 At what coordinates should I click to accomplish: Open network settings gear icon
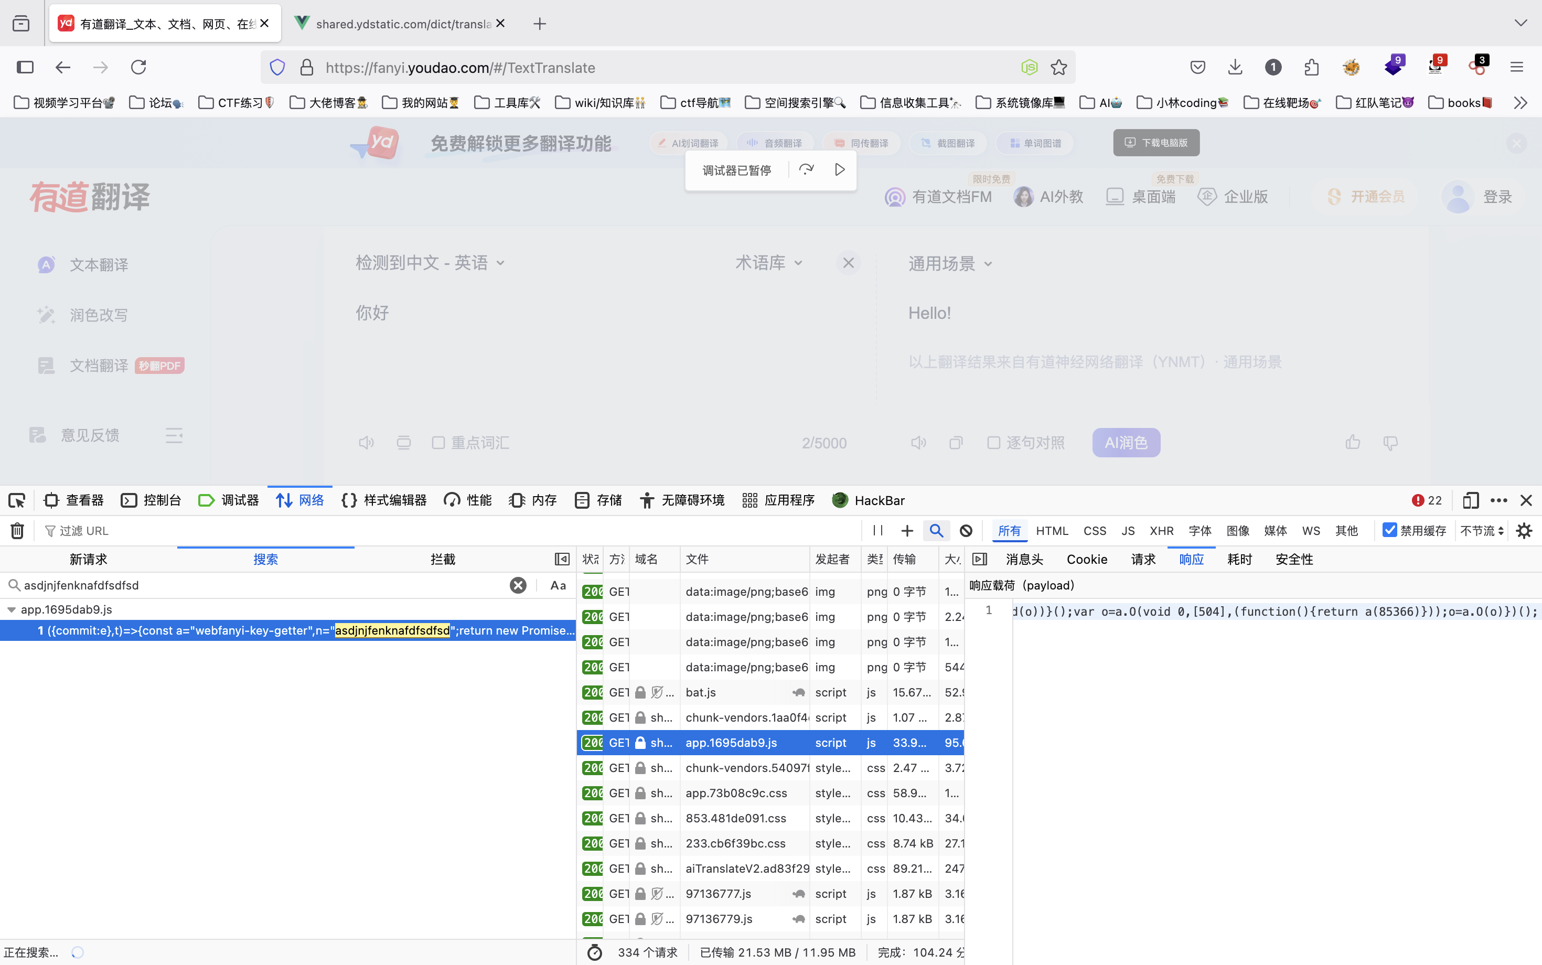point(1524,530)
